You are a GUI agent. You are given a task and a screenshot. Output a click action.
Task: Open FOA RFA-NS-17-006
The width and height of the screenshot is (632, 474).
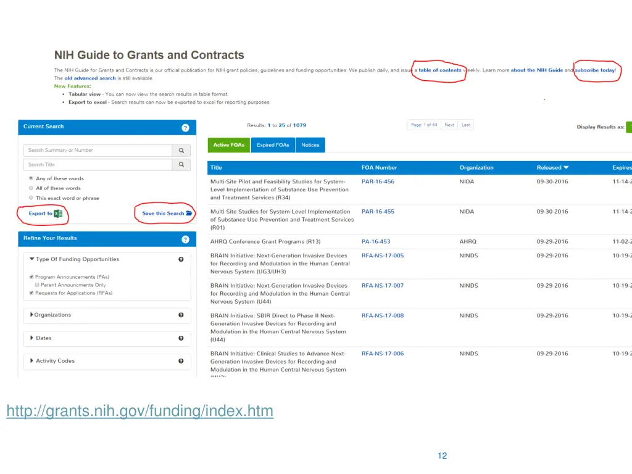point(383,354)
